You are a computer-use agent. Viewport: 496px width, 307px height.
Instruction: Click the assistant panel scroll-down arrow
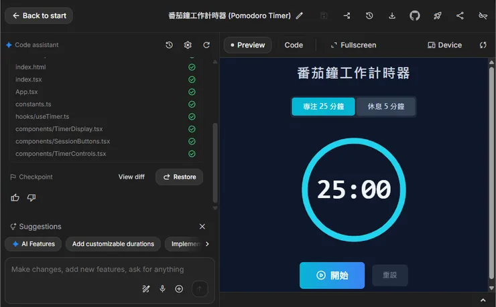[x=215, y=208]
